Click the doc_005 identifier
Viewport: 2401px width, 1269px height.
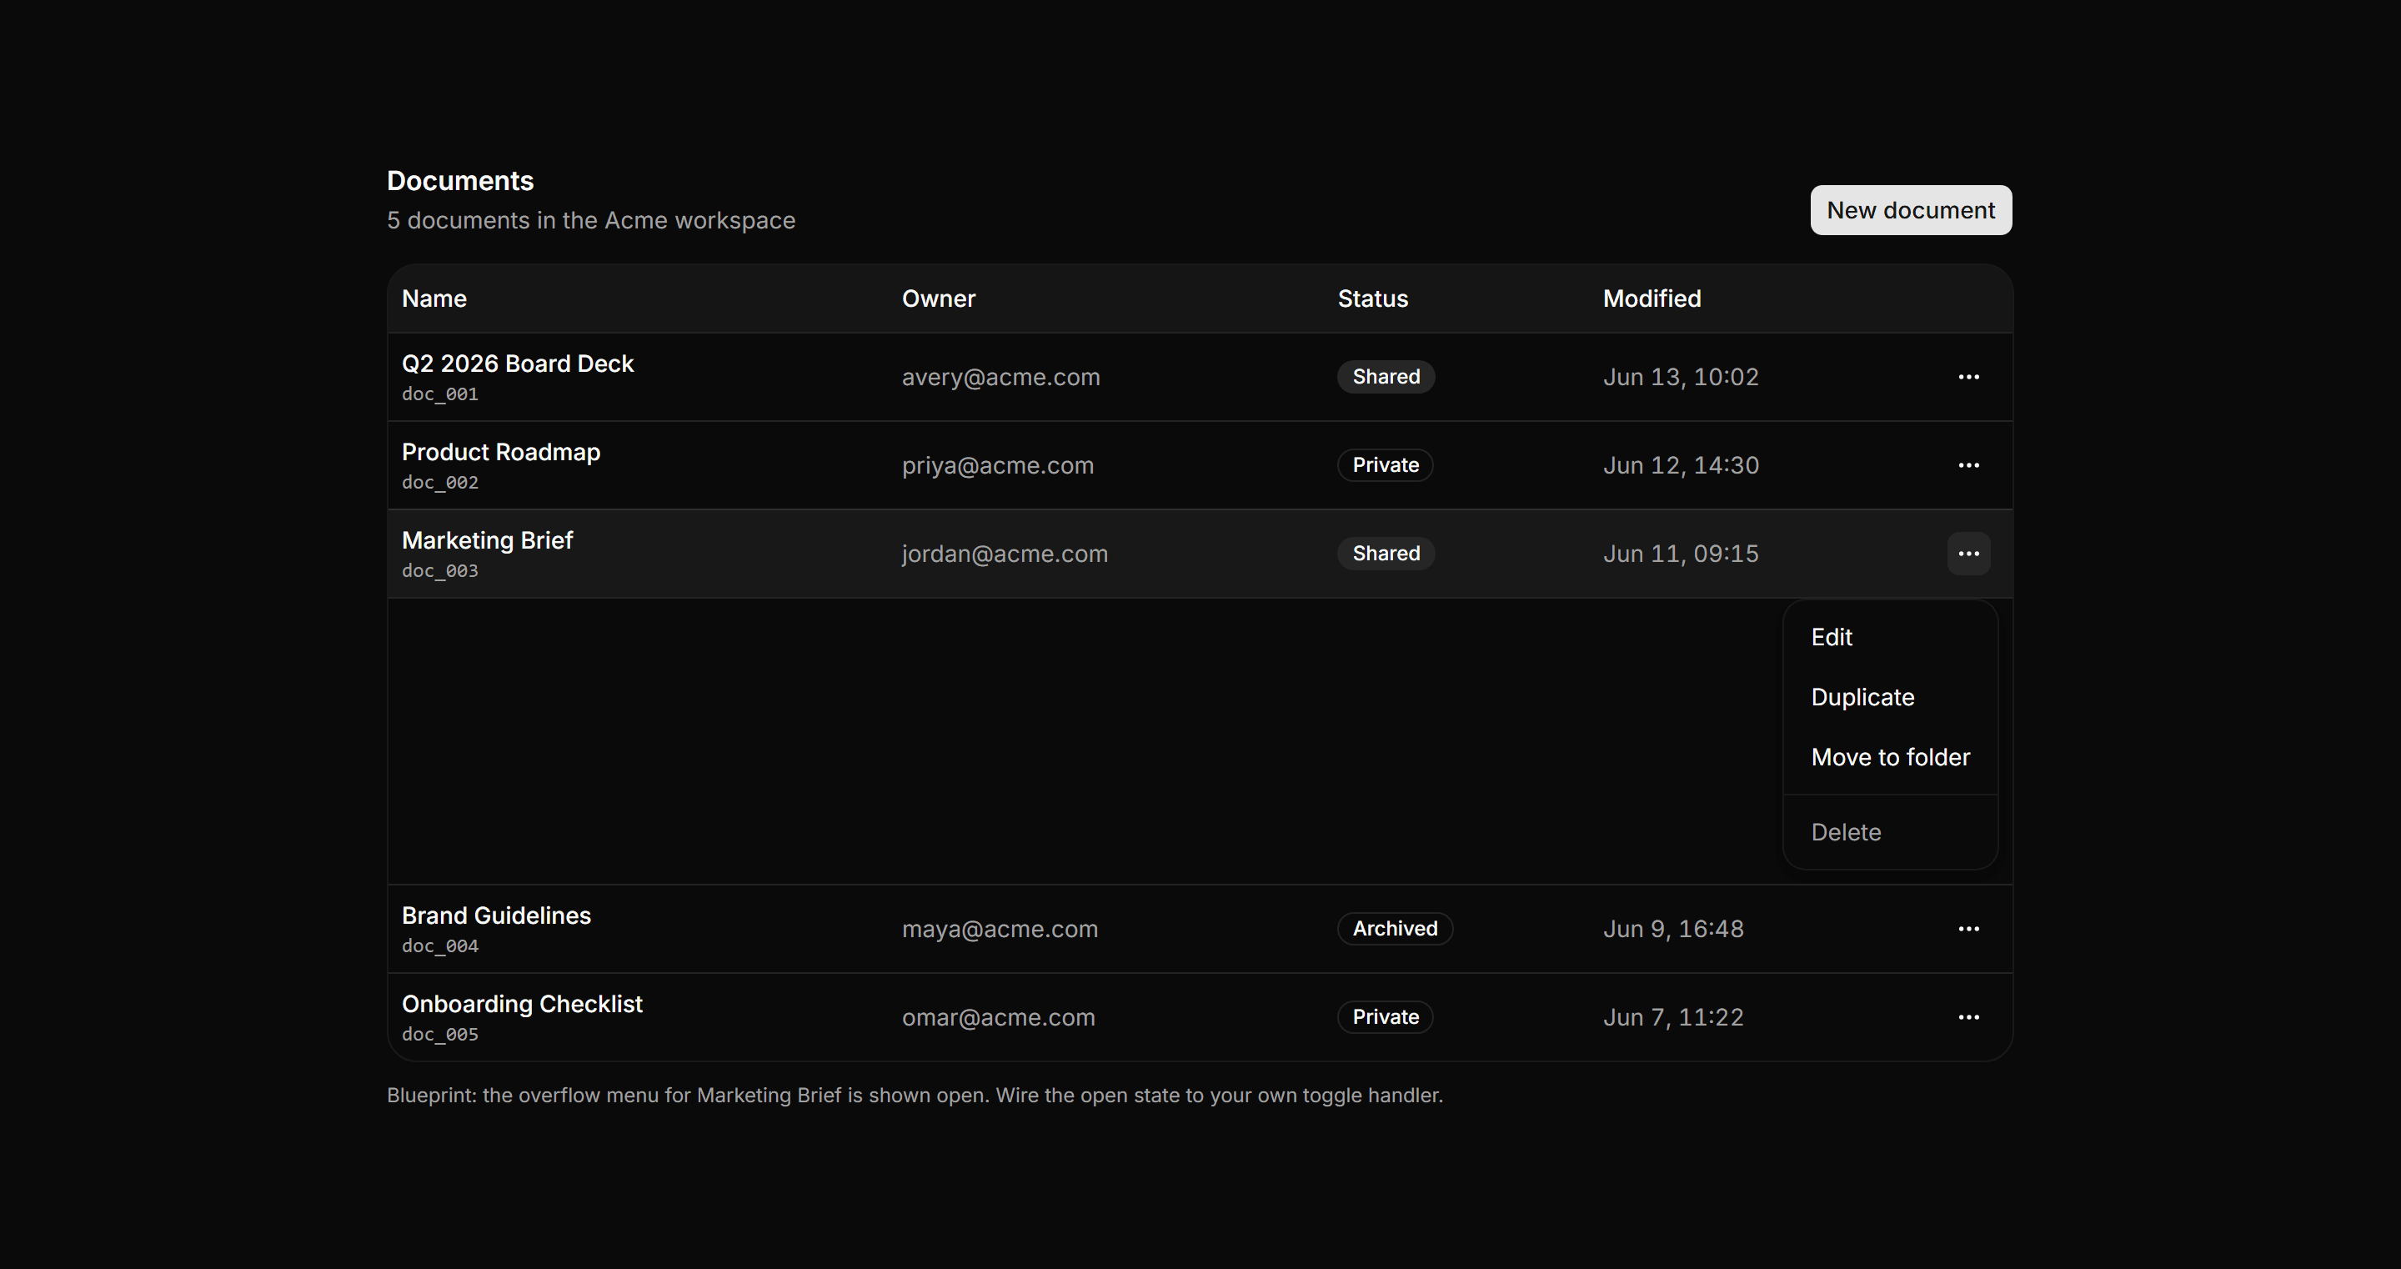click(440, 1035)
